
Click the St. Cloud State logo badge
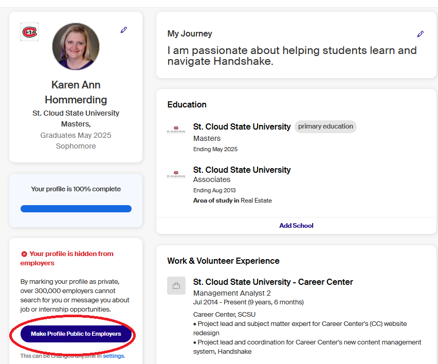[30, 32]
